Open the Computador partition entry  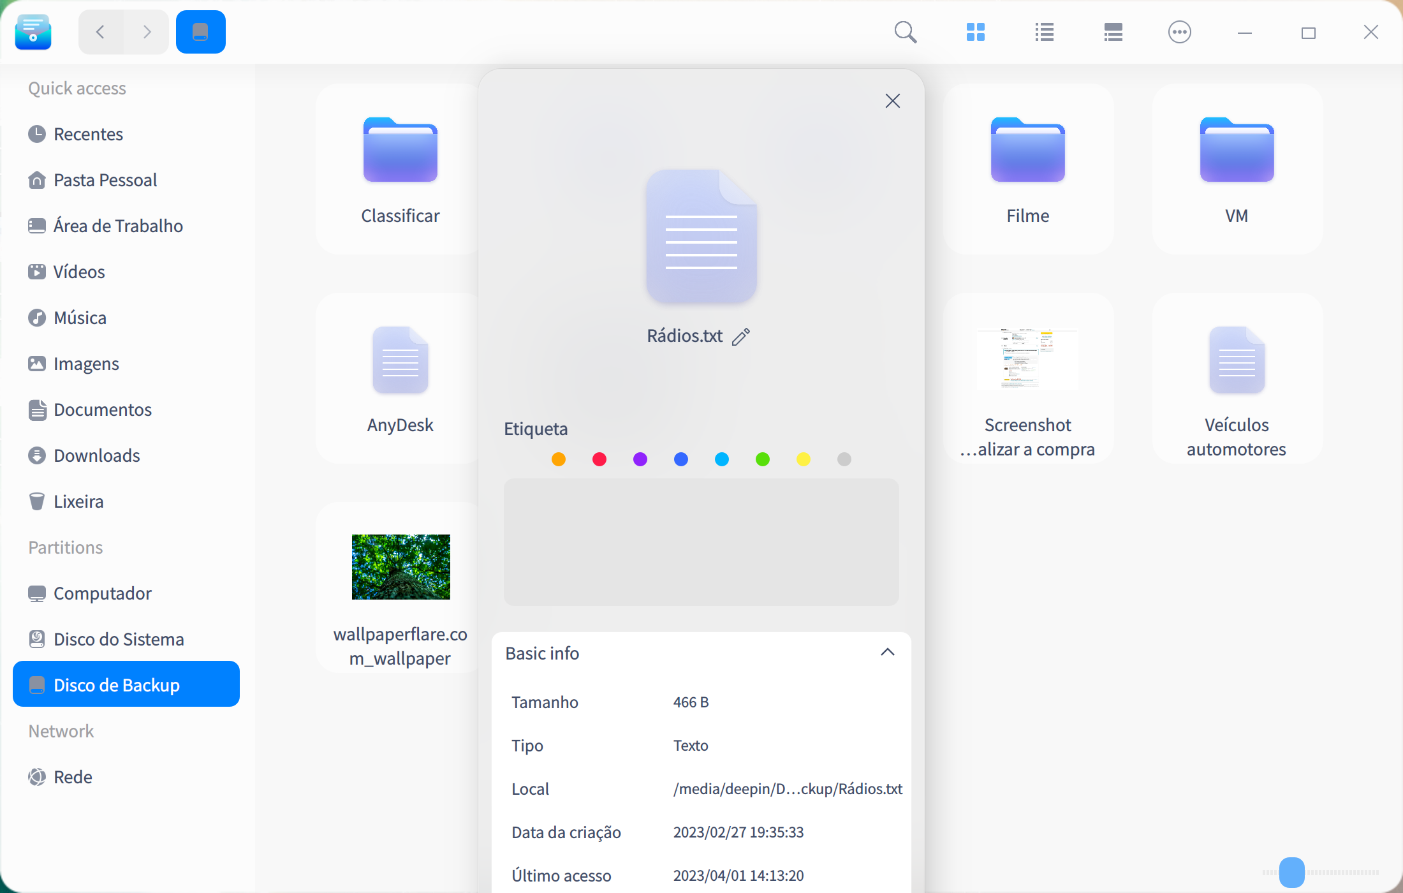click(x=103, y=593)
